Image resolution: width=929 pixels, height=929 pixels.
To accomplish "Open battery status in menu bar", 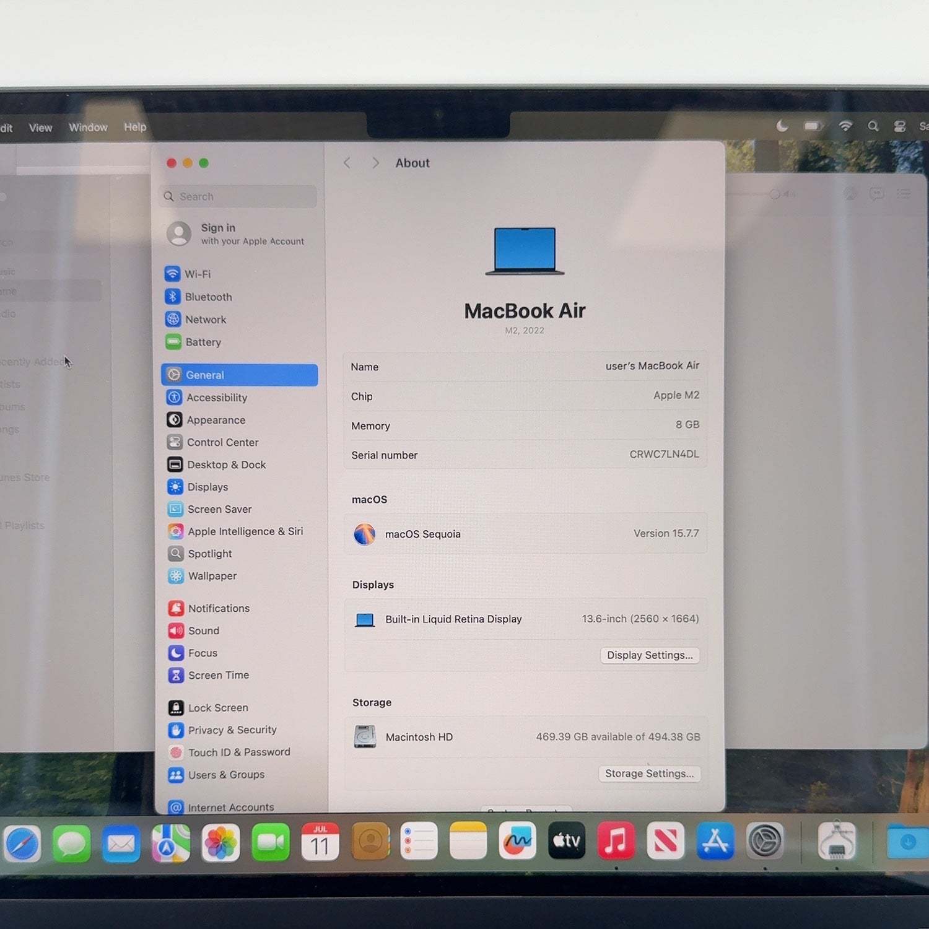I will point(813,126).
